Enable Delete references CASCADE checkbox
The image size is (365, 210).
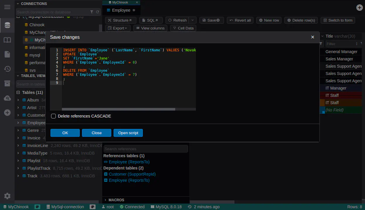(x=53, y=116)
